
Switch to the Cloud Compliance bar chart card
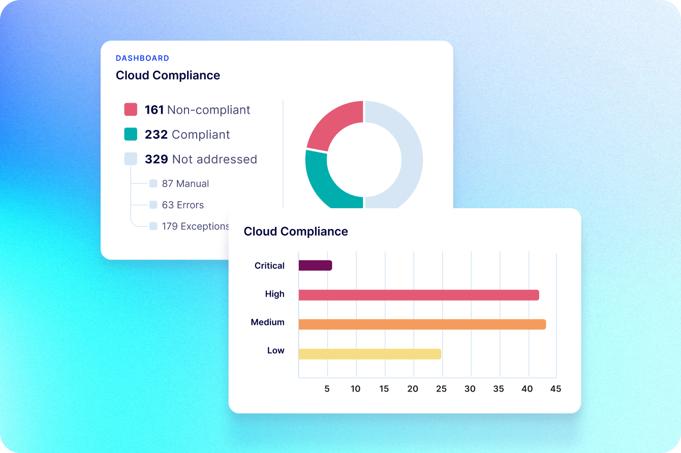click(x=296, y=231)
